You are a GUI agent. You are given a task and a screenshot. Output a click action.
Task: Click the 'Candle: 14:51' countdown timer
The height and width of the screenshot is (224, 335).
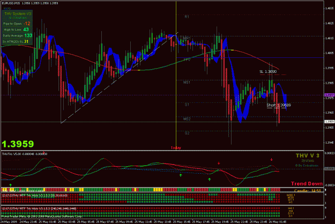coord(308,190)
